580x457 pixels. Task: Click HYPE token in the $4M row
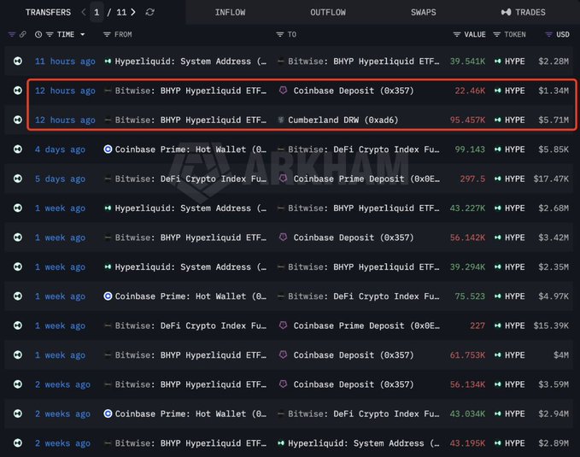(x=514, y=355)
